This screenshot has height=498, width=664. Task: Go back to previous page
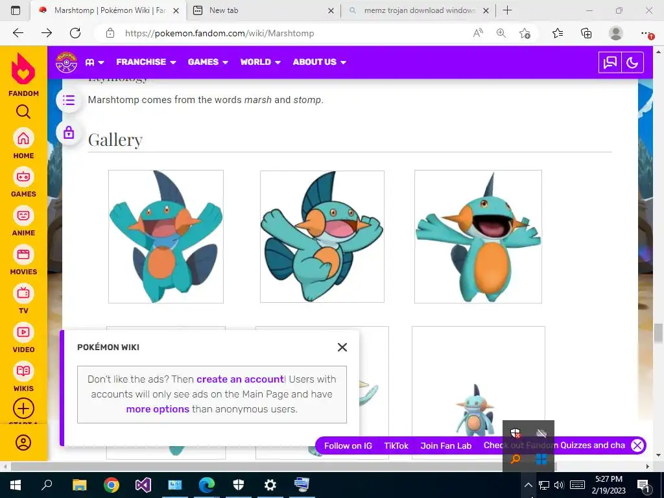pyautogui.click(x=18, y=33)
